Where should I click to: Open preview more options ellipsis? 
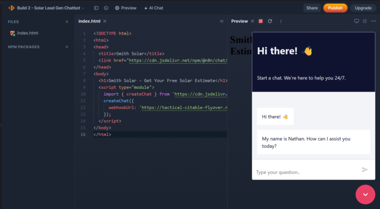374,21
